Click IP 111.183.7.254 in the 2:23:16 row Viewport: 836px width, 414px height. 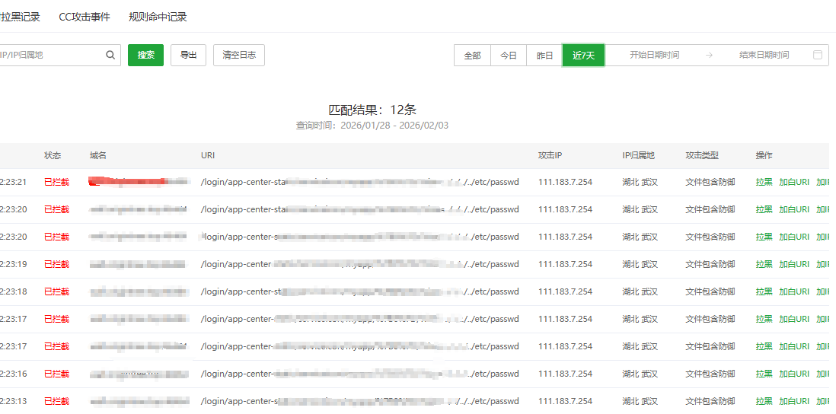tap(565, 374)
